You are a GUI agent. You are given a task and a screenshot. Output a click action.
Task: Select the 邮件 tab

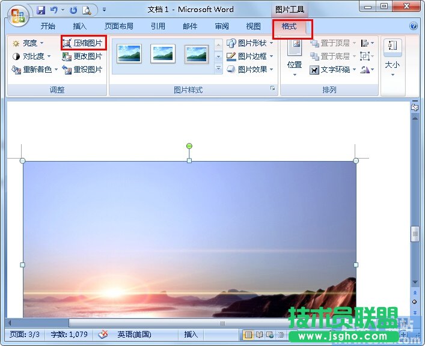click(x=190, y=26)
